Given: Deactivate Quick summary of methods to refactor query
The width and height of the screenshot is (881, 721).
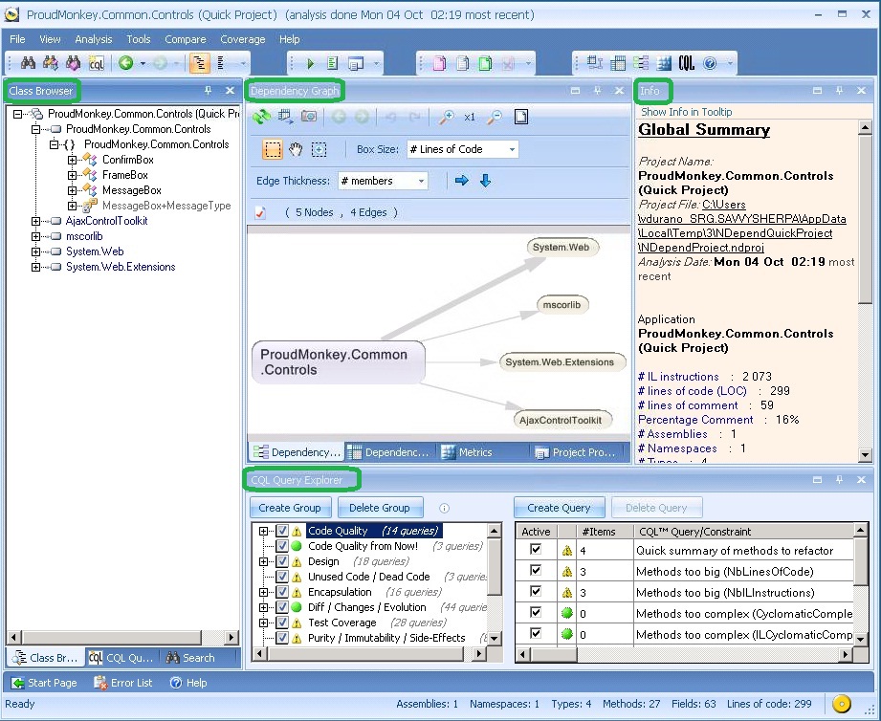Looking at the screenshot, I should (x=536, y=550).
